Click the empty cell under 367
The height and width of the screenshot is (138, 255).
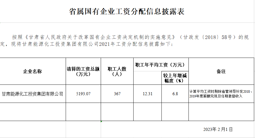pos(117,112)
